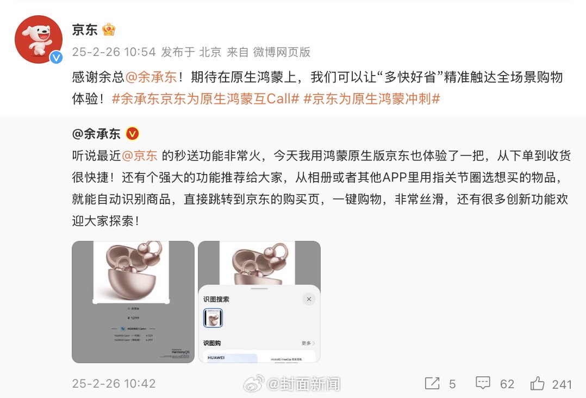Close the 识图搜索 panel with the X

tap(309, 299)
